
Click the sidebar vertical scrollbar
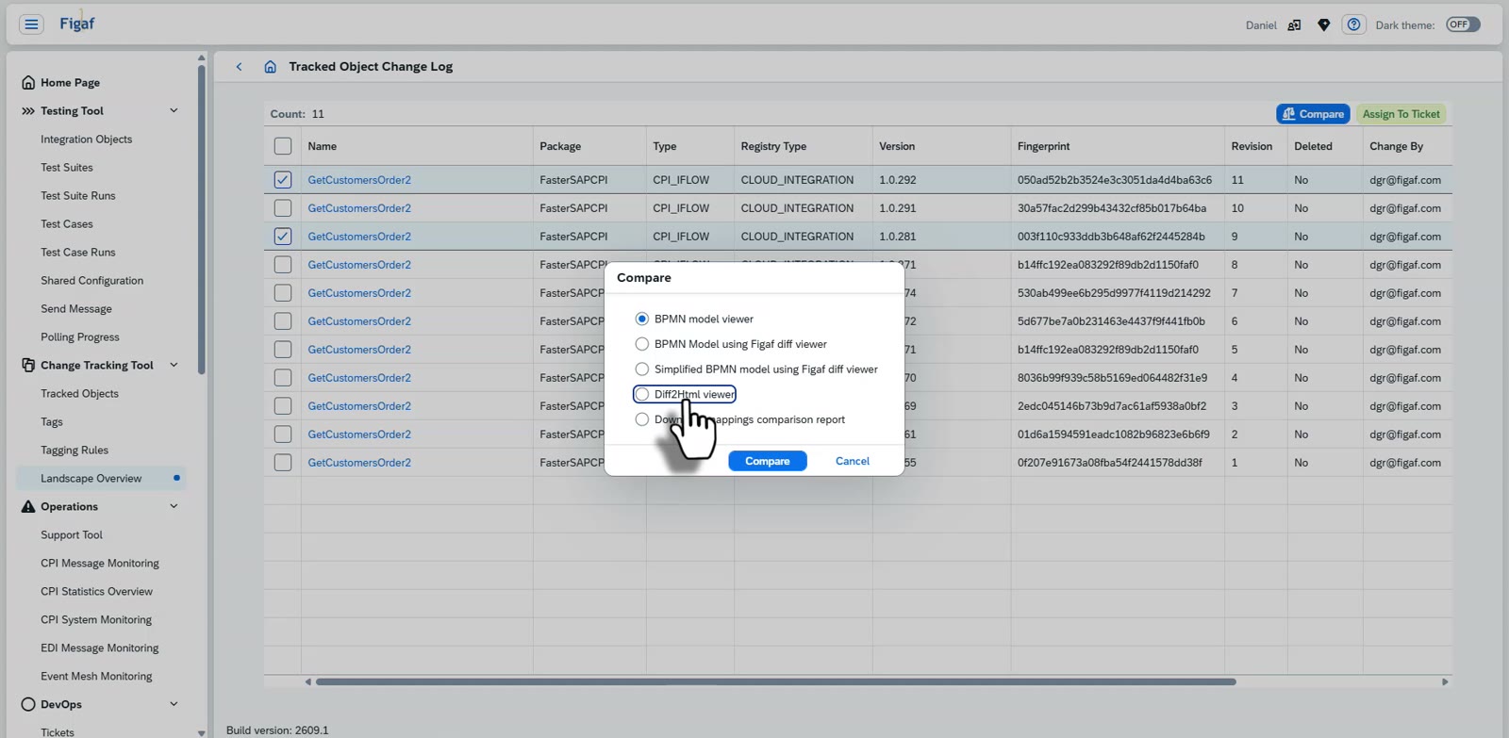pyautogui.click(x=201, y=220)
